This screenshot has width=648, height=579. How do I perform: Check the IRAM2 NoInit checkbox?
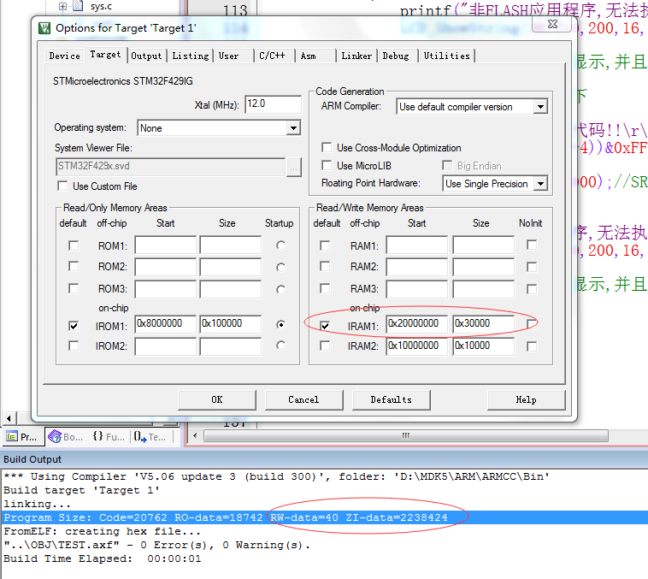pyautogui.click(x=532, y=346)
